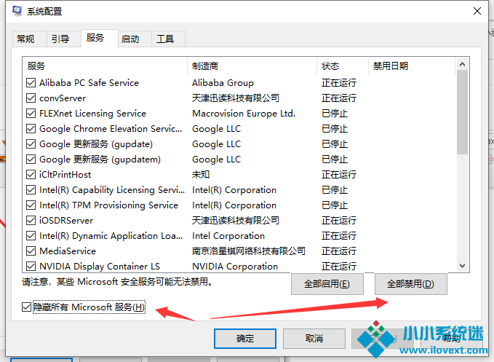The image size is (494, 362).
Task: Uncheck Intel(R) TPM Provisioning Service checkbox
Action: pyautogui.click(x=31, y=205)
